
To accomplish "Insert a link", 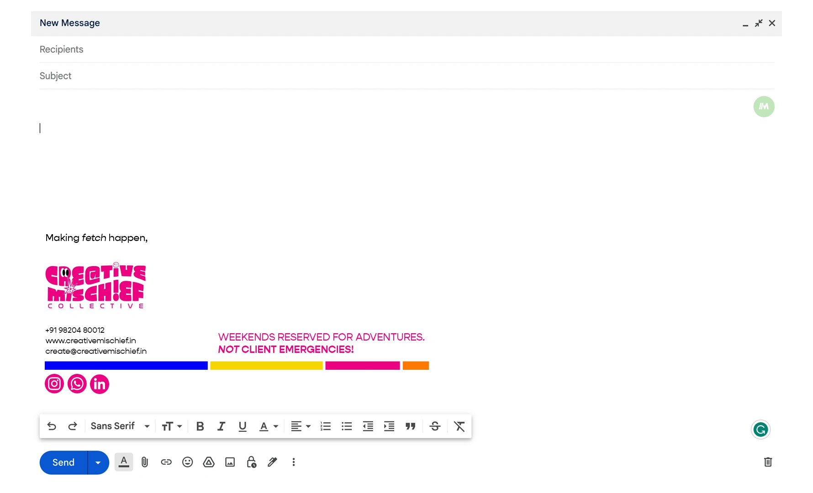I will click(x=166, y=462).
